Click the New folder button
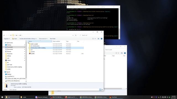177x99 pixels. click(x=53, y=38)
